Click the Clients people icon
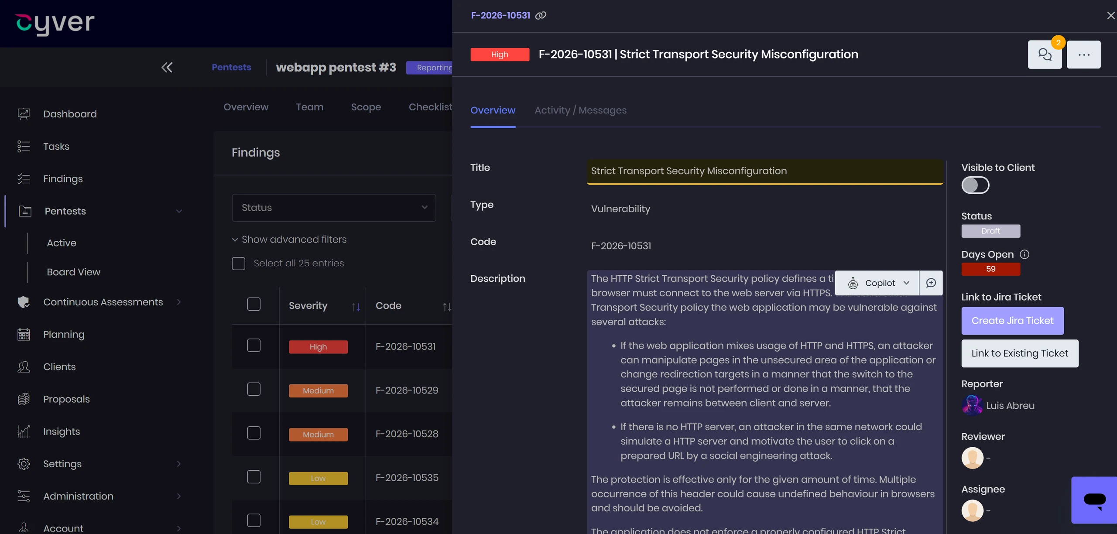Viewport: 1117px width, 534px height. click(24, 367)
